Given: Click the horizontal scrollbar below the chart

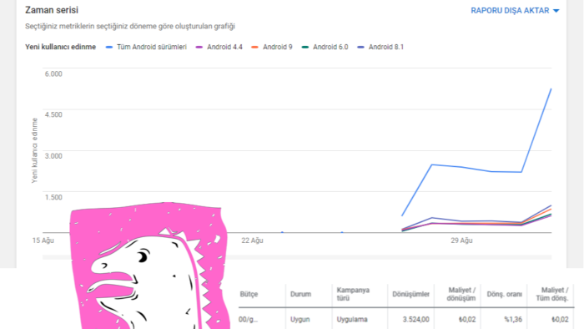Looking at the screenshot, I should (x=297, y=257).
